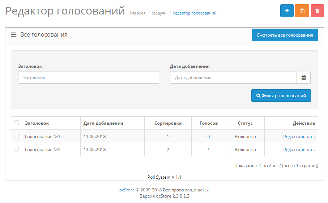Image resolution: width=328 pixels, height=203 pixels.
Task: Open the ocStore footer link
Action: 127,190
